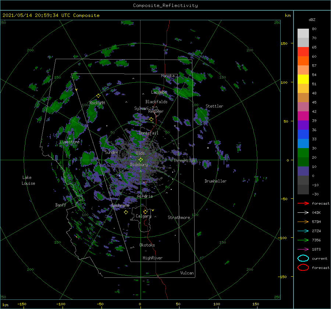Click the yellow diamond marker below Cochrane
Image resolution: width=331 pixels, height=309 pixels.
click(x=126, y=212)
